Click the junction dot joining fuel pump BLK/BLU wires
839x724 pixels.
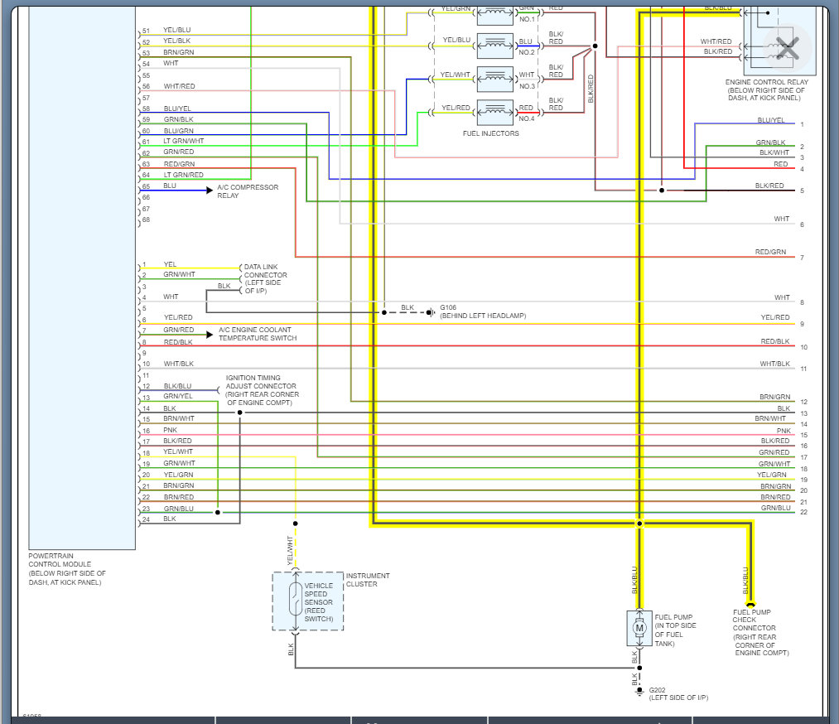pos(639,524)
